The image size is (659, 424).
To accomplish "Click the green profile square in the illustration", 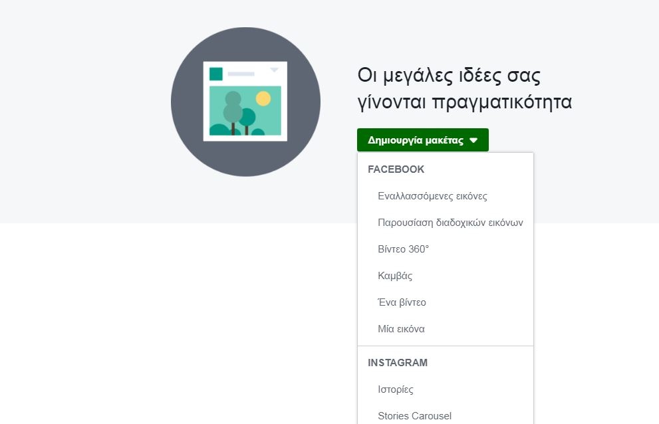I will coord(215,74).
